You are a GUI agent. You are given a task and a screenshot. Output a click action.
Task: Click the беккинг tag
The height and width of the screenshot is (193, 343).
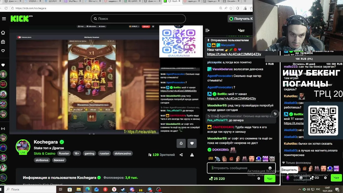(59, 160)
